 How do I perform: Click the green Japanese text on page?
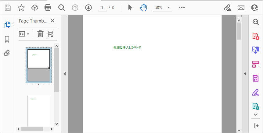pos(127,47)
